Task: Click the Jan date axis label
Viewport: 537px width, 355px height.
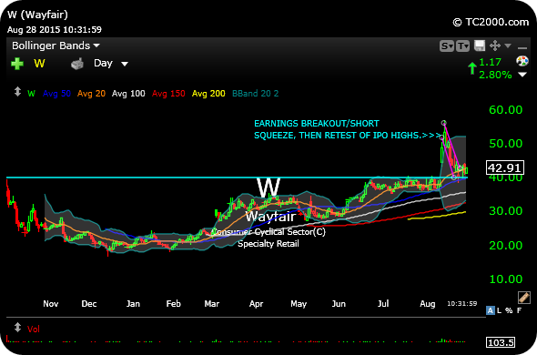Action: click(133, 304)
